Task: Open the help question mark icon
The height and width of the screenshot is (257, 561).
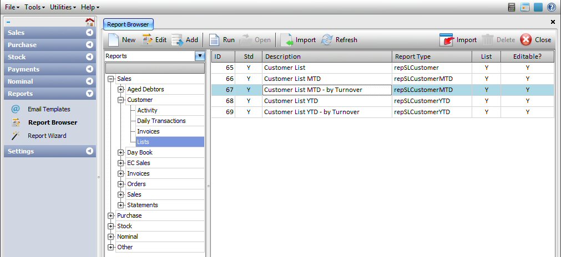Action: point(551,7)
